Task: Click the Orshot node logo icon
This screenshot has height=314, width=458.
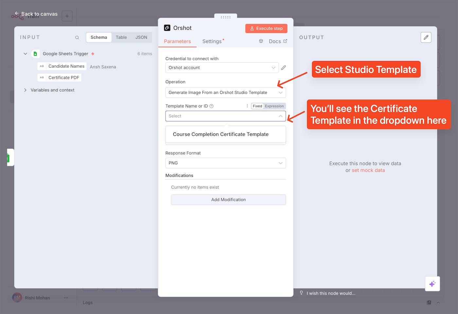Action: pyautogui.click(x=167, y=28)
